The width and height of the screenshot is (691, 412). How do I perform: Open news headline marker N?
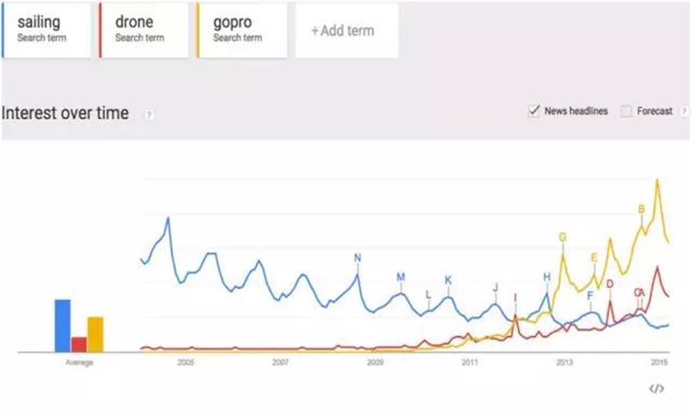357,258
